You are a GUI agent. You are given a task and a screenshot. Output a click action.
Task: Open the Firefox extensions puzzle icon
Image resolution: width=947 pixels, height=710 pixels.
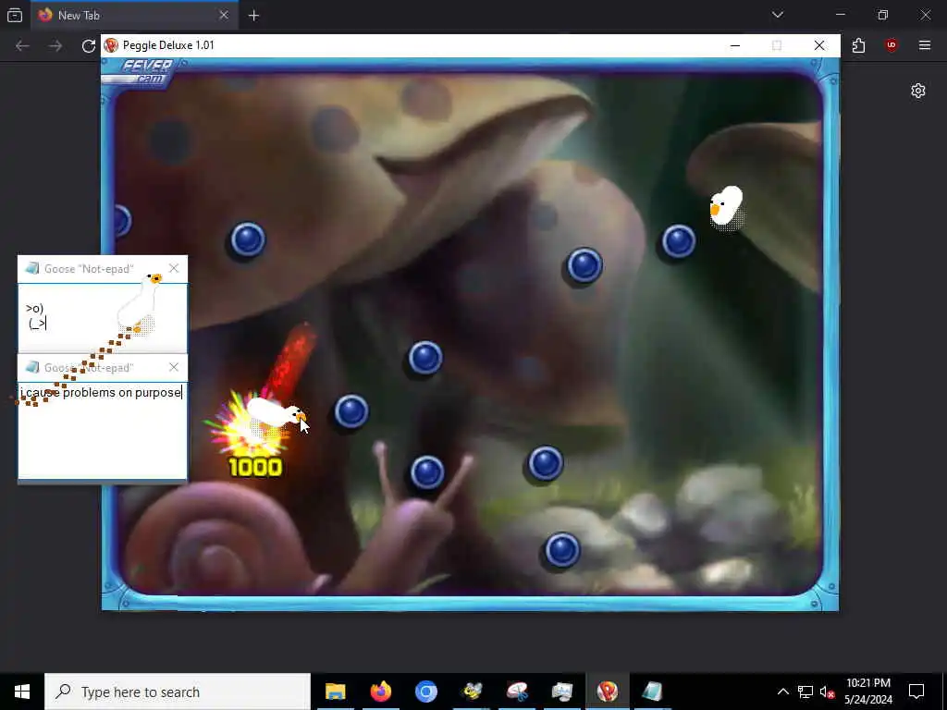[x=858, y=45]
